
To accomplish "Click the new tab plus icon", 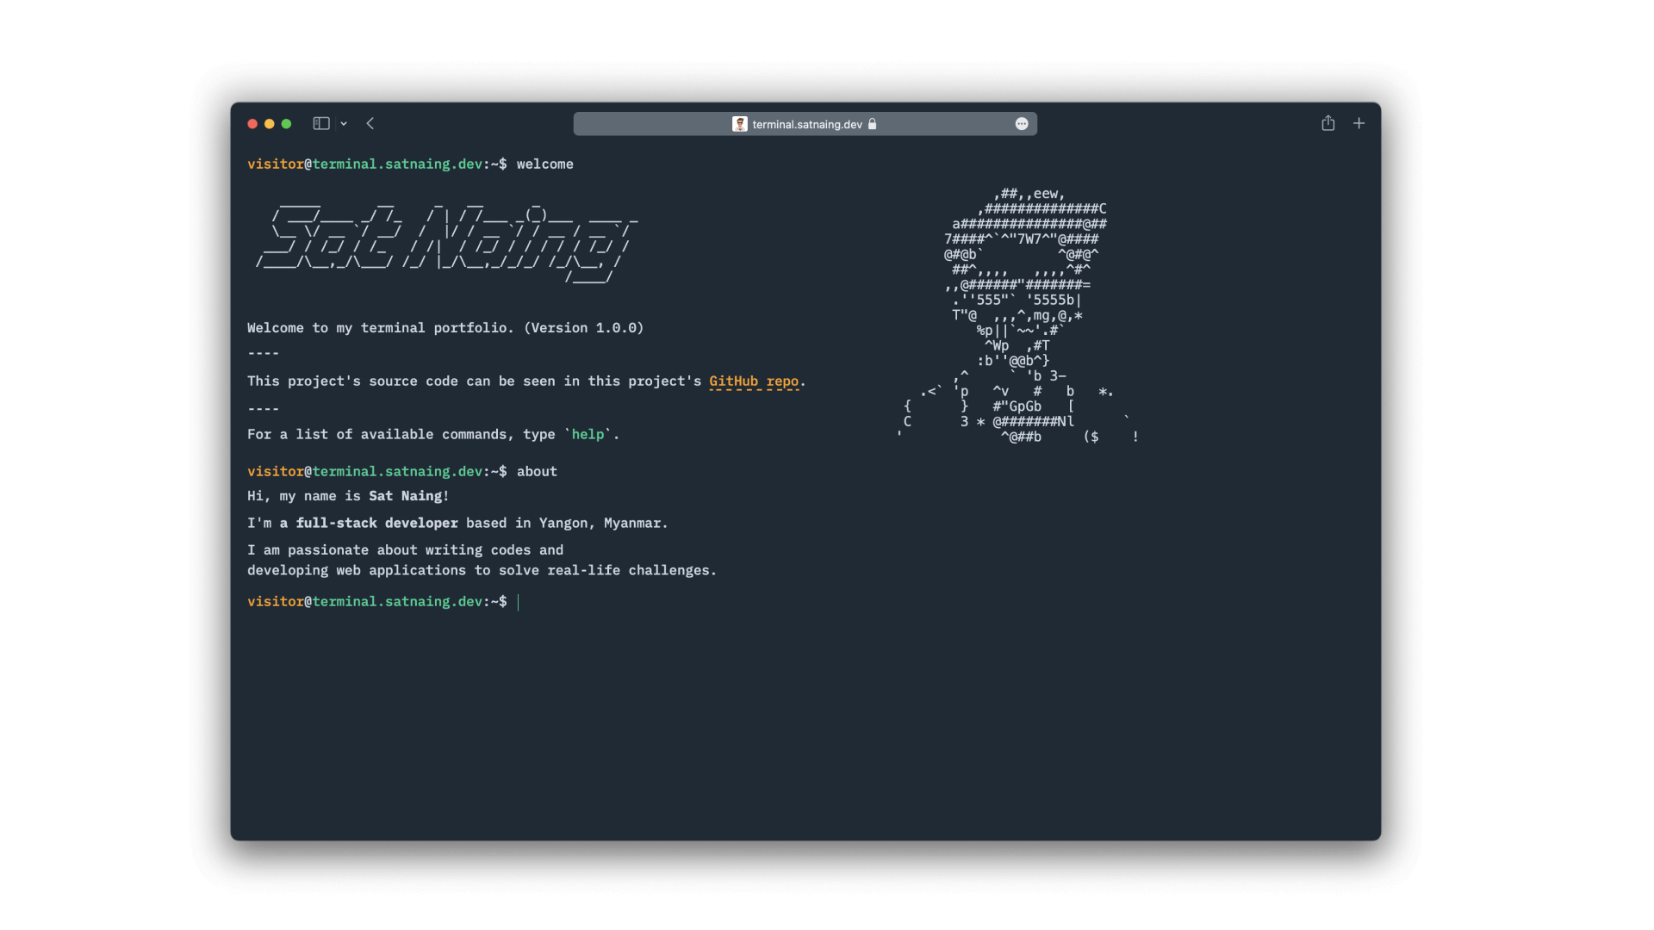I will click(x=1359, y=122).
